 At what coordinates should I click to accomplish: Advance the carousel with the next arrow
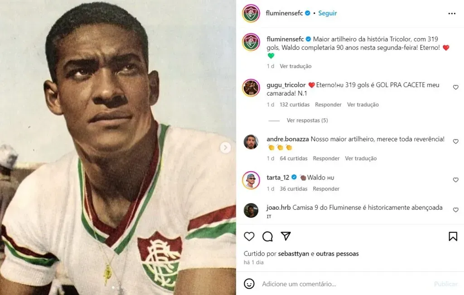click(225, 148)
